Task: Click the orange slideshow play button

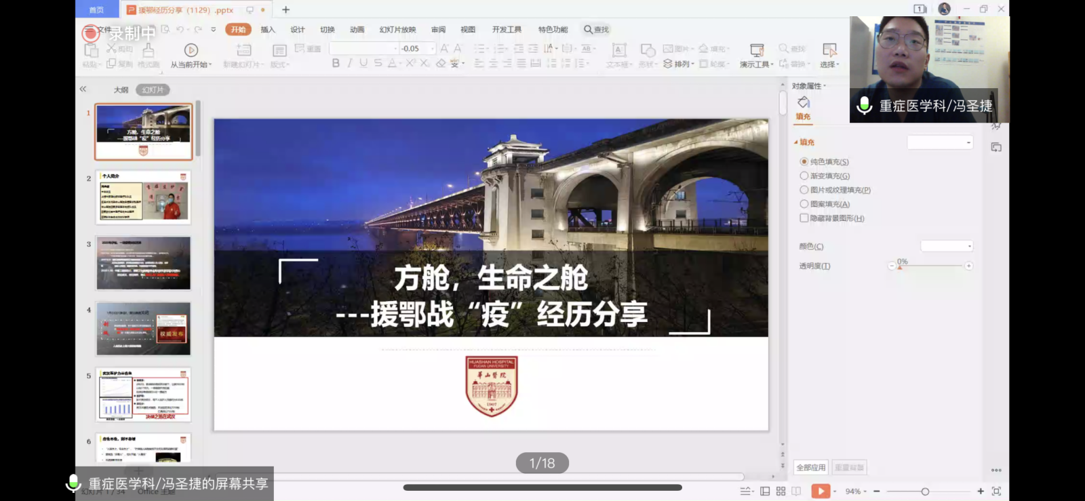Action: (x=821, y=491)
